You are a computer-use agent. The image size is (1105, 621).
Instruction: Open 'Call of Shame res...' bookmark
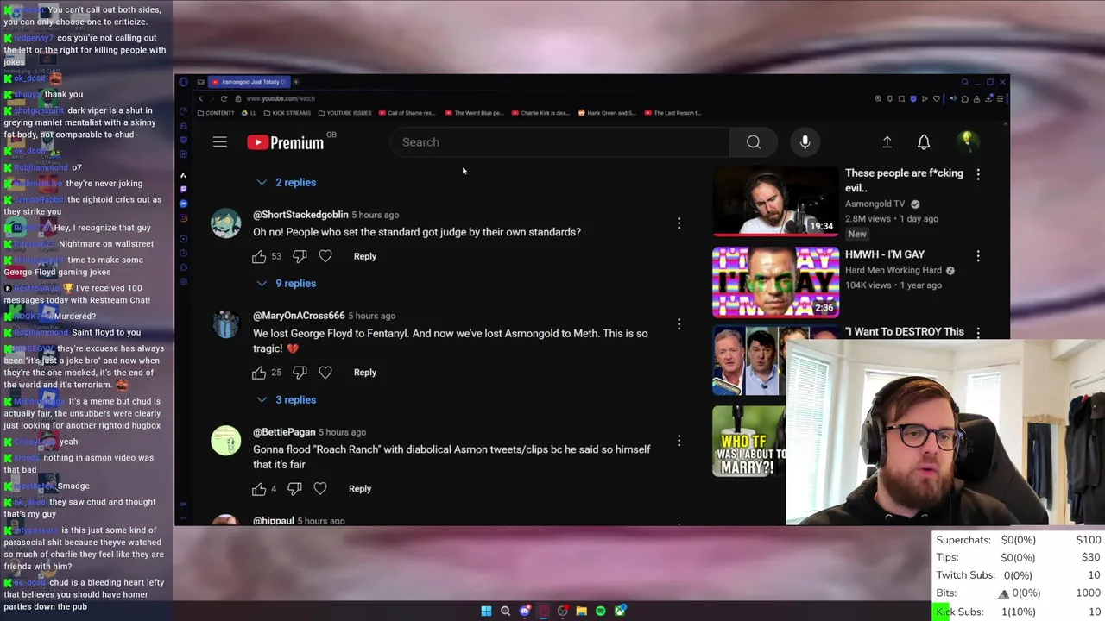[x=407, y=113]
